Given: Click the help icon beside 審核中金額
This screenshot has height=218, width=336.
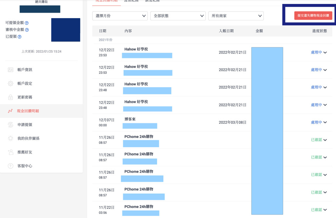Looking at the screenshot, I should [x=27, y=30].
